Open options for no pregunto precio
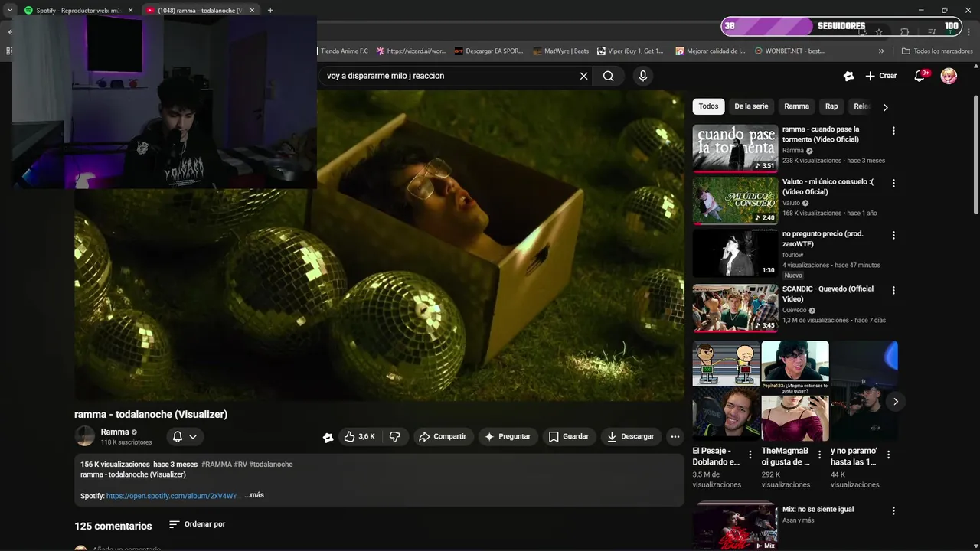The height and width of the screenshot is (551, 980). pyautogui.click(x=893, y=235)
